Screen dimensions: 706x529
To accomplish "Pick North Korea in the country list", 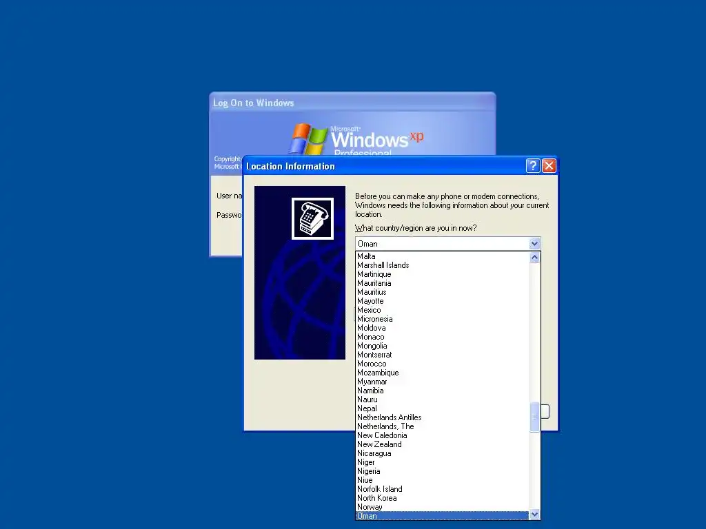I will coord(442,498).
